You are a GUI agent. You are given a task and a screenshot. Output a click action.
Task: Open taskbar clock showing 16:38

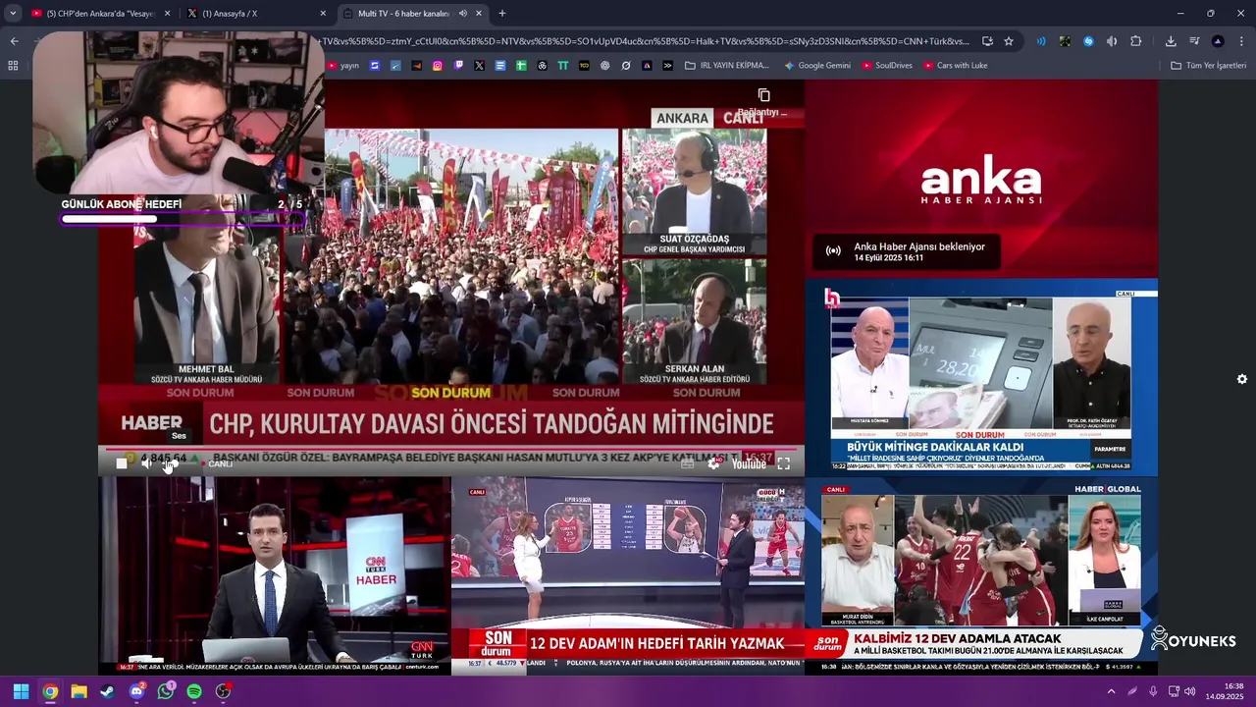1225,691
